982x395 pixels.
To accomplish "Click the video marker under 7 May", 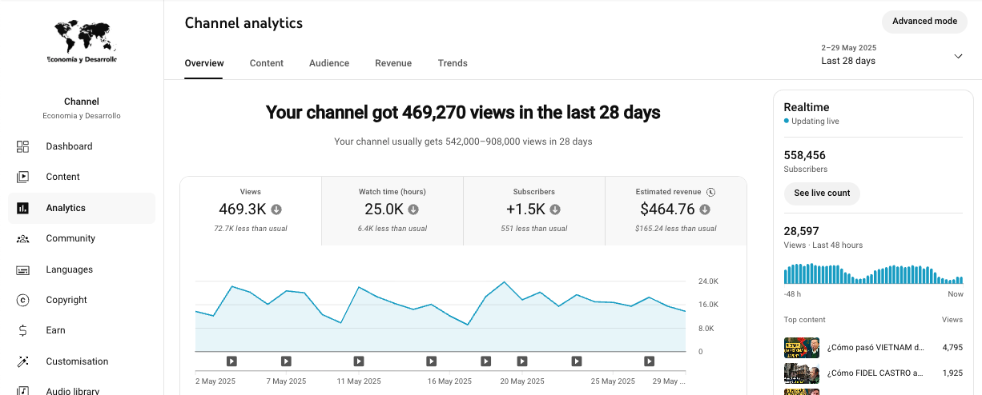I will coord(286,361).
